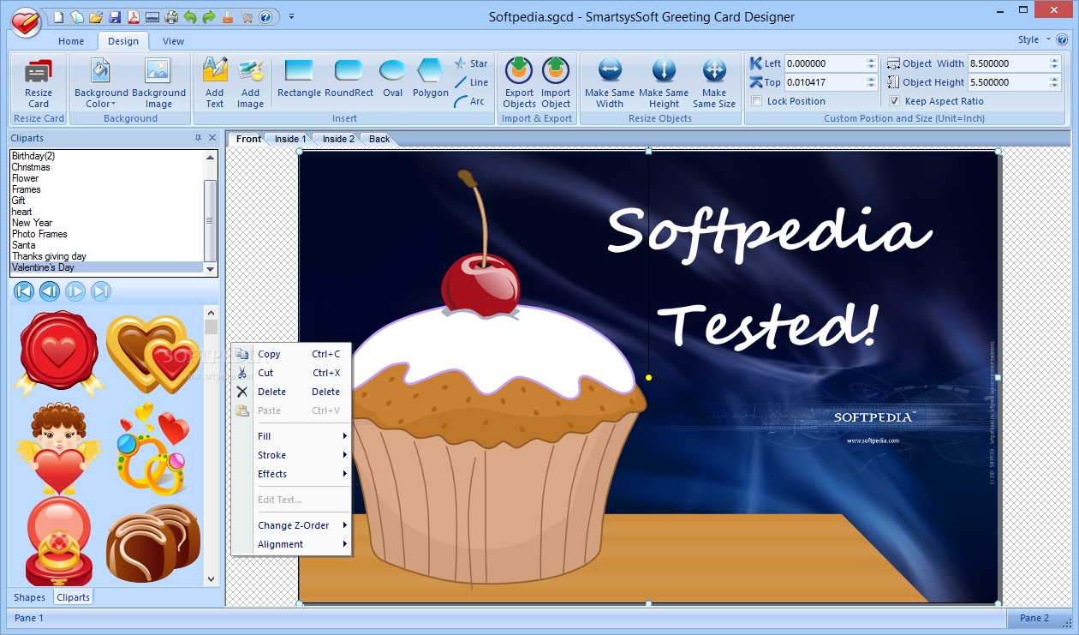The height and width of the screenshot is (635, 1079).
Task: Close the Cliparts panel
Action: tap(212, 137)
